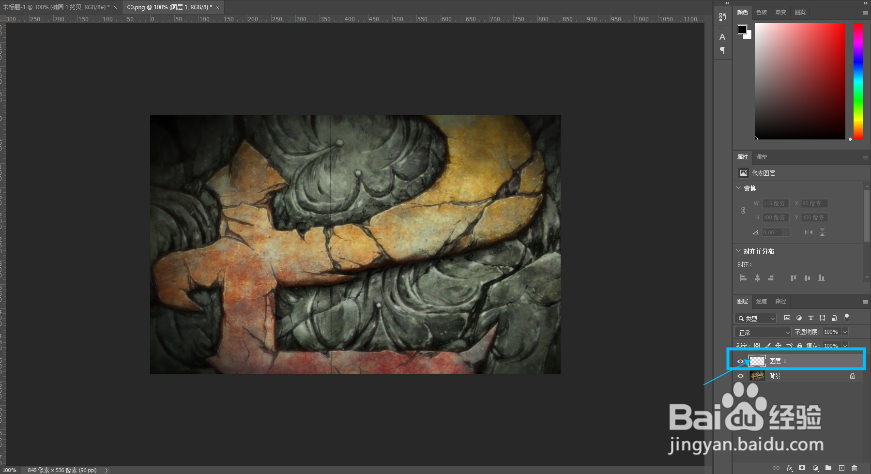
Task: Align right edges in 对齐 section
Action: pyautogui.click(x=771, y=278)
